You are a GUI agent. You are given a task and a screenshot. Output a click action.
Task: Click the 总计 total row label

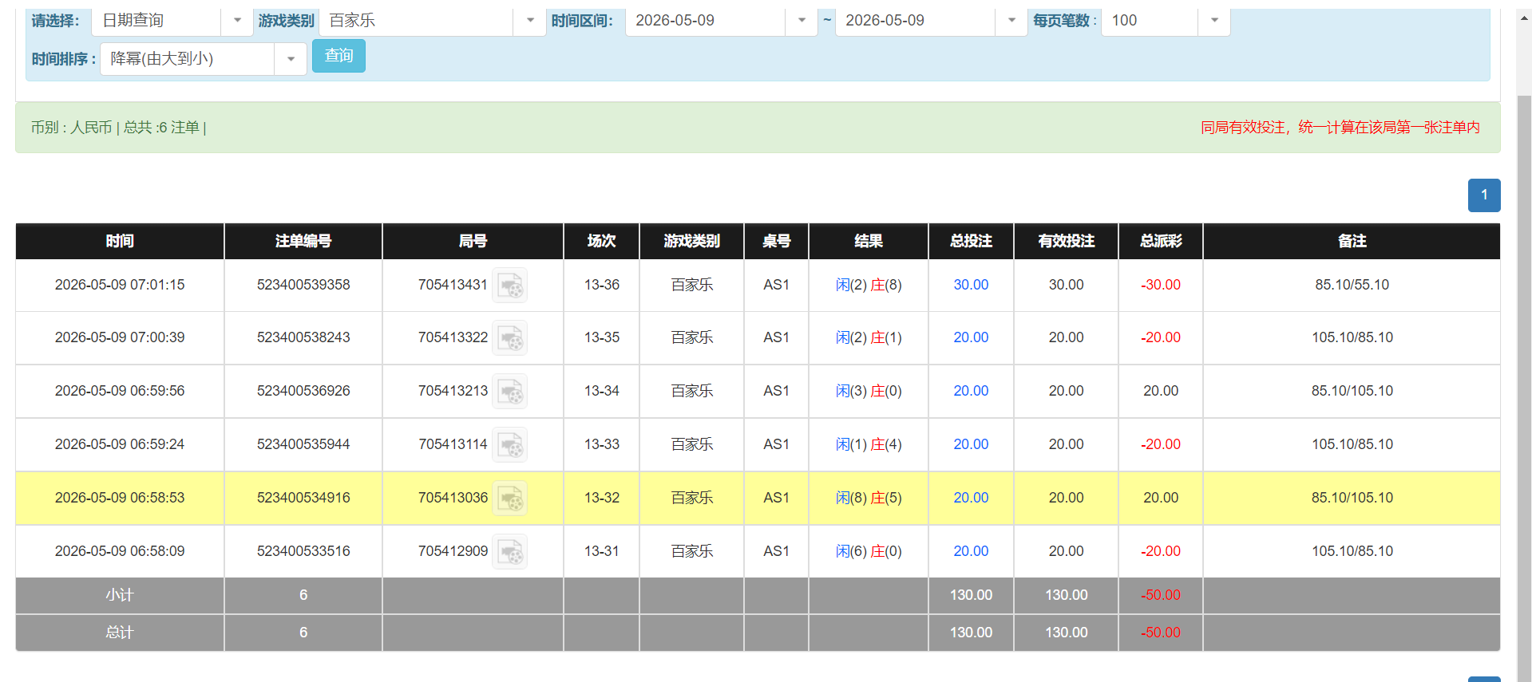(120, 633)
